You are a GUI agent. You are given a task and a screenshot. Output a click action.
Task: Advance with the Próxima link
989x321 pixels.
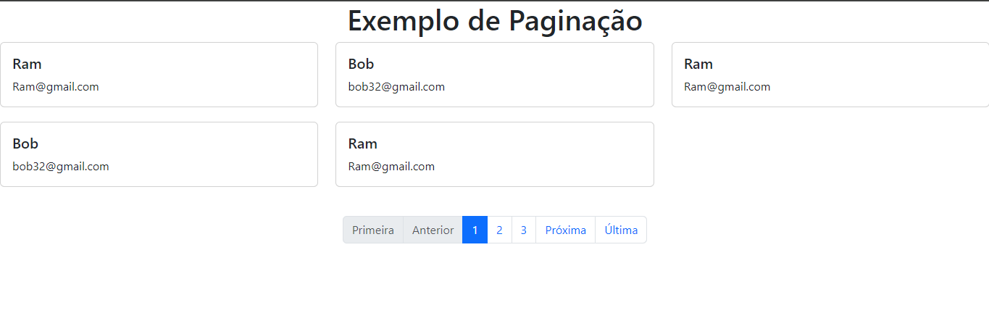tap(566, 230)
